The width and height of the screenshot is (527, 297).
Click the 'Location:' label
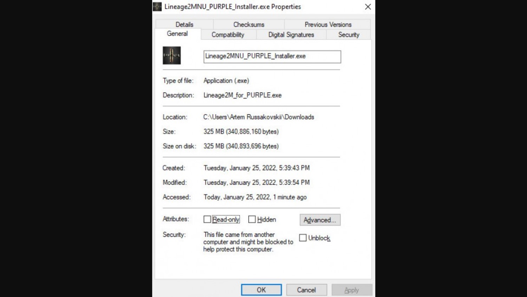click(175, 117)
